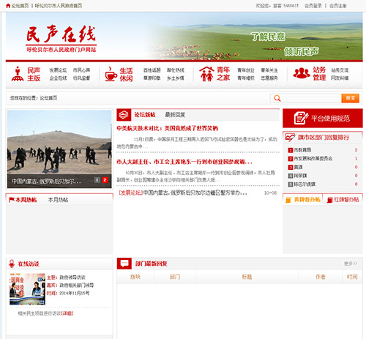
Task: Open 呼伦贝尔市人民政府首页 link
Action: coord(59,6)
